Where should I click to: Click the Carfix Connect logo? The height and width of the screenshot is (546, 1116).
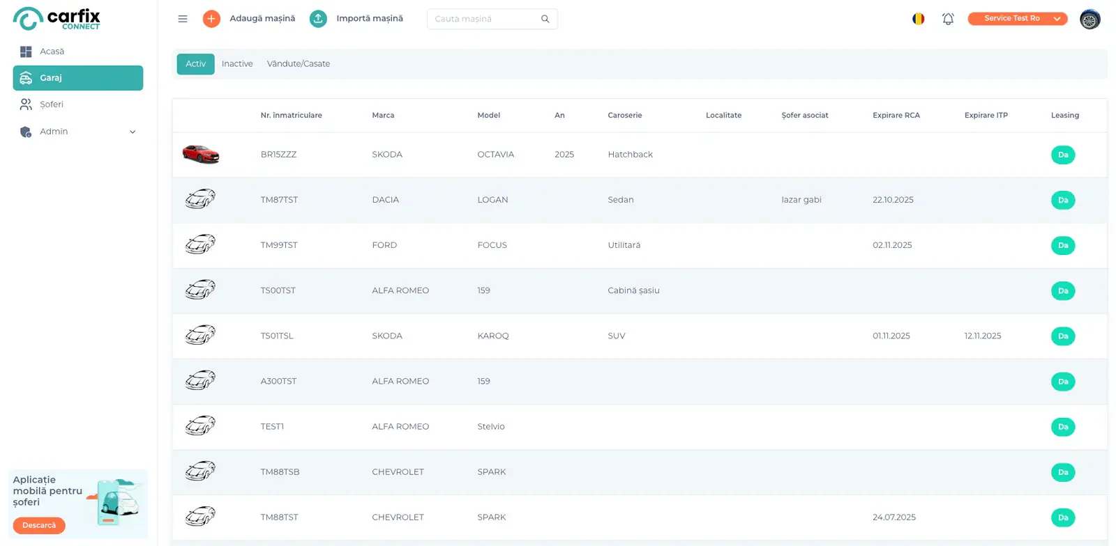click(56, 19)
